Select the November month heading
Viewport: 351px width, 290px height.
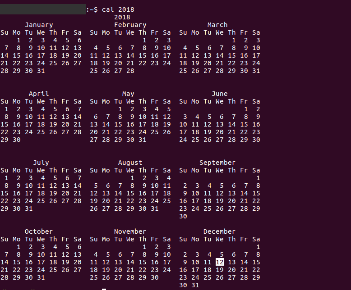[x=130, y=231]
